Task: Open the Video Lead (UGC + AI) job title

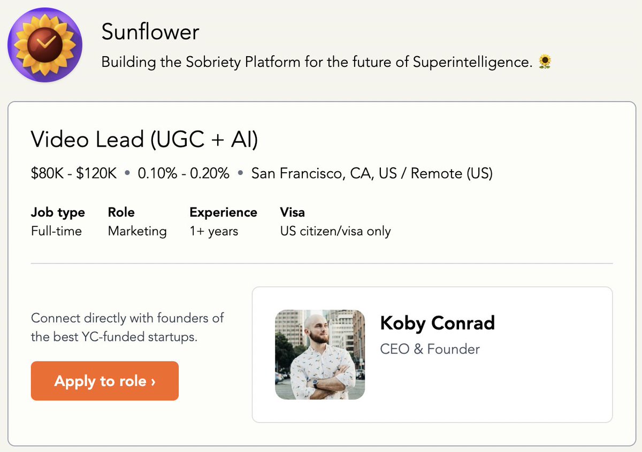Action: 144,140
